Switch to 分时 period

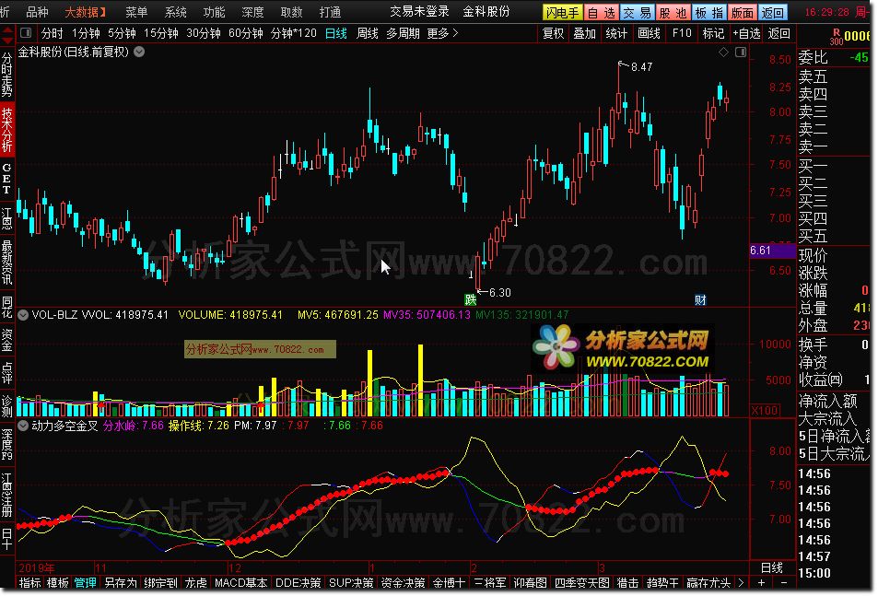[x=53, y=33]
